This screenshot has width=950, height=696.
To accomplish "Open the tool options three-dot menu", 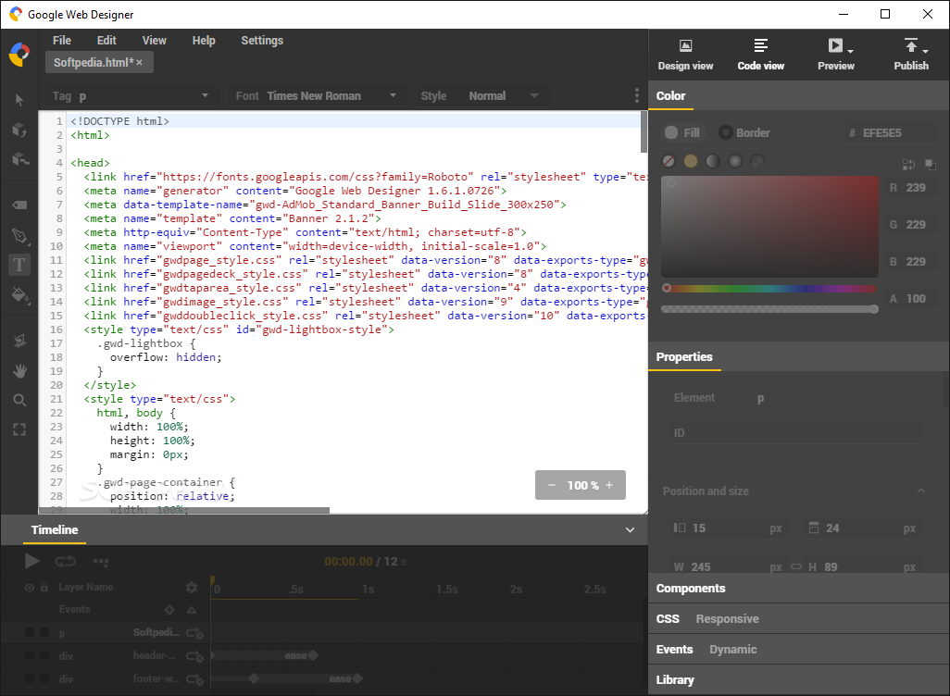I will point(636,95).
